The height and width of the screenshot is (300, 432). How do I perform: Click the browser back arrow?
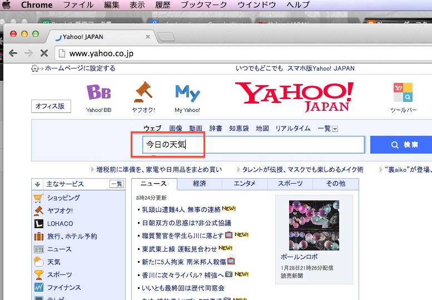[x=13, y=53]
